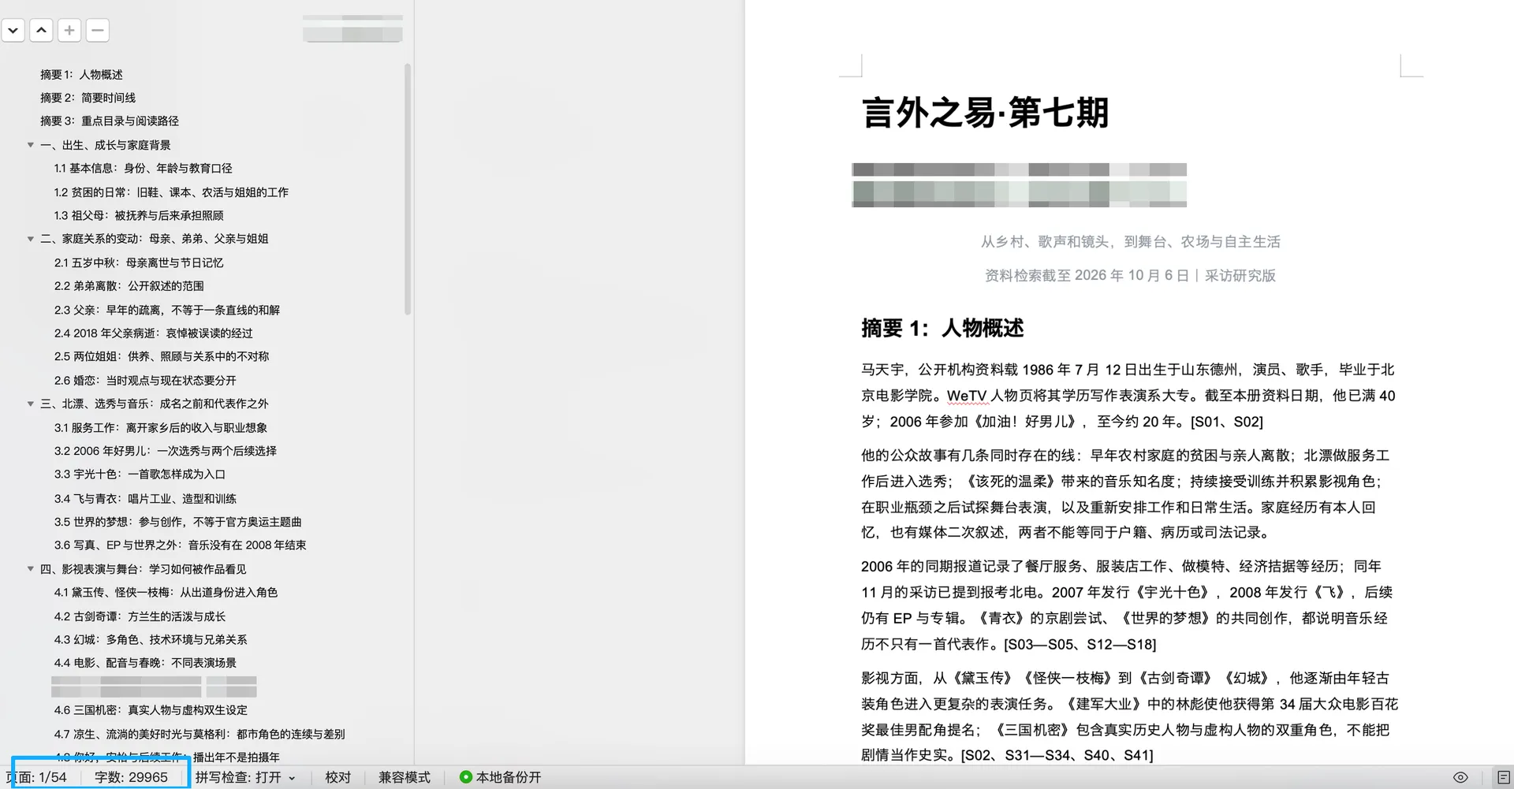The width and height of the screenshot is (1514, 789).
Task: Collapse section 一、出生、成长与家庭背景
Action: pyautogui.click(x=31, y=145)
